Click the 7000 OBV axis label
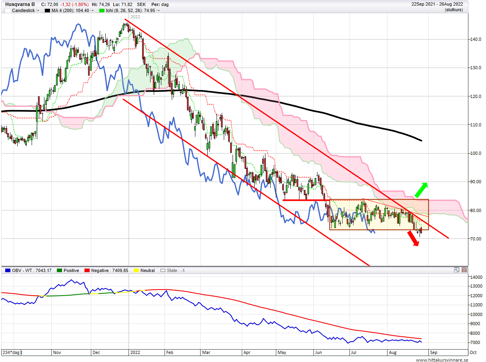Image resolution: width=486 pixels, height=362 pixels. tap(476, 343)
